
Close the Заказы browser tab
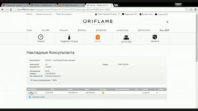point(111,5)
